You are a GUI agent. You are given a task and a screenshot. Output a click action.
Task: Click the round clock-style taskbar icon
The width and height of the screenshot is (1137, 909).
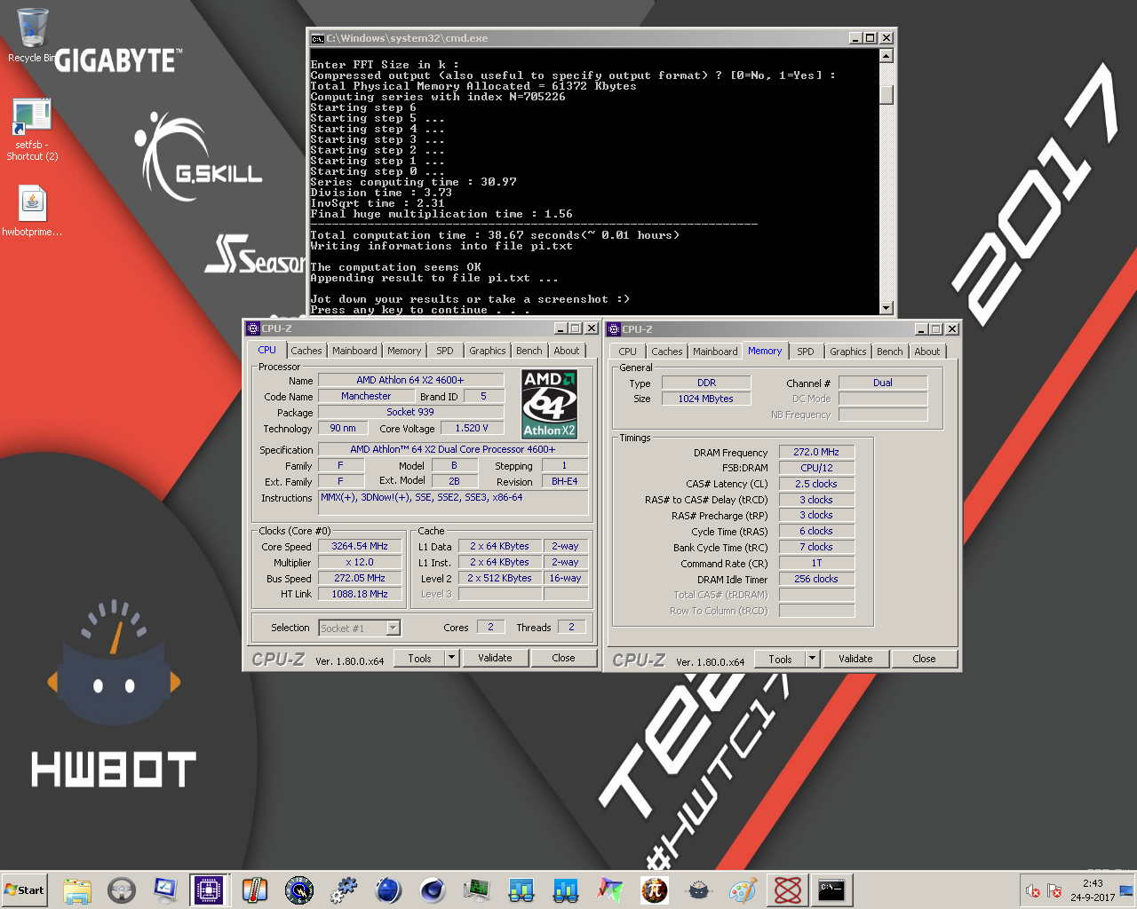click(x=299, y=889)
